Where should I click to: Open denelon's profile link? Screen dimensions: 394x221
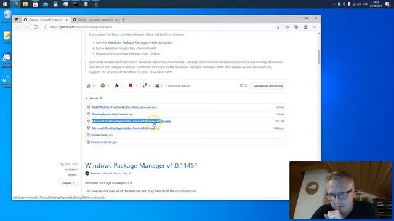(x=95, y=173)
